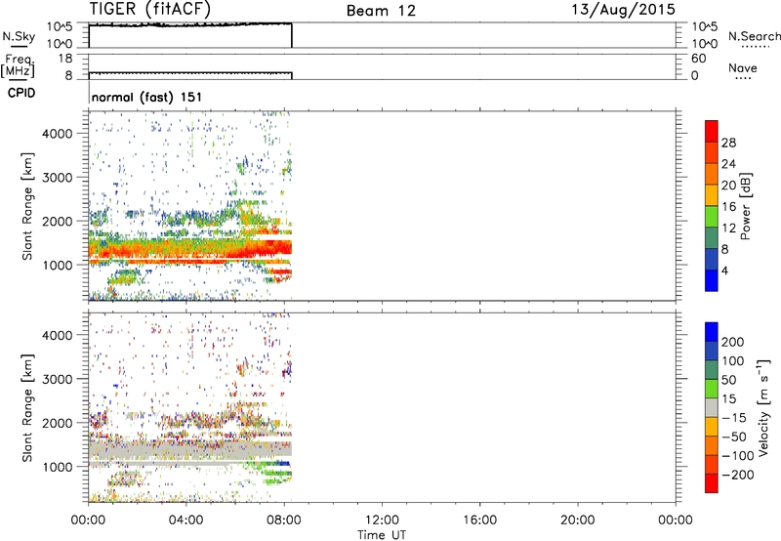The height and width of the screenshot is (541, 781).
Task: Click the sky noise trace in top panel
Action: [189, 25]
